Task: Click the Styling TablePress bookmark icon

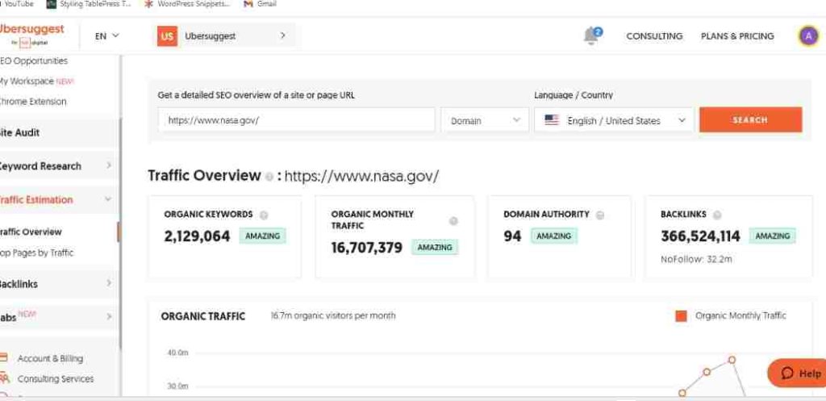Action: (51, 4)
